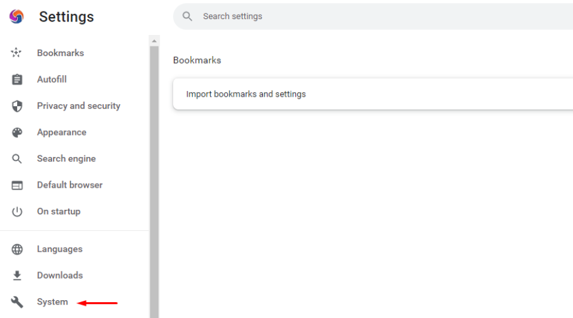Go to the On startup text label
This screenshot has width=573, height=318.
pos(59,212)
